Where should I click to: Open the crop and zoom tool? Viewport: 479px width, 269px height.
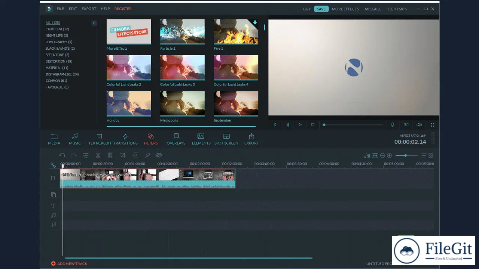[123, 155]
